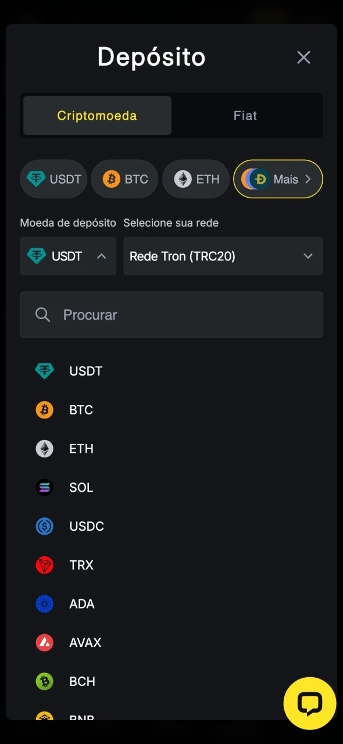Select the BCH Bitcoin Cash icon

tap(44, 681)
